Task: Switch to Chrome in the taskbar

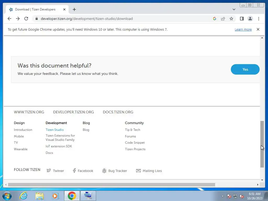Action: [x=72, y=196]
